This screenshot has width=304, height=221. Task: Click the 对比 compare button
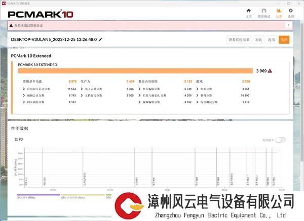click(258, 40)
